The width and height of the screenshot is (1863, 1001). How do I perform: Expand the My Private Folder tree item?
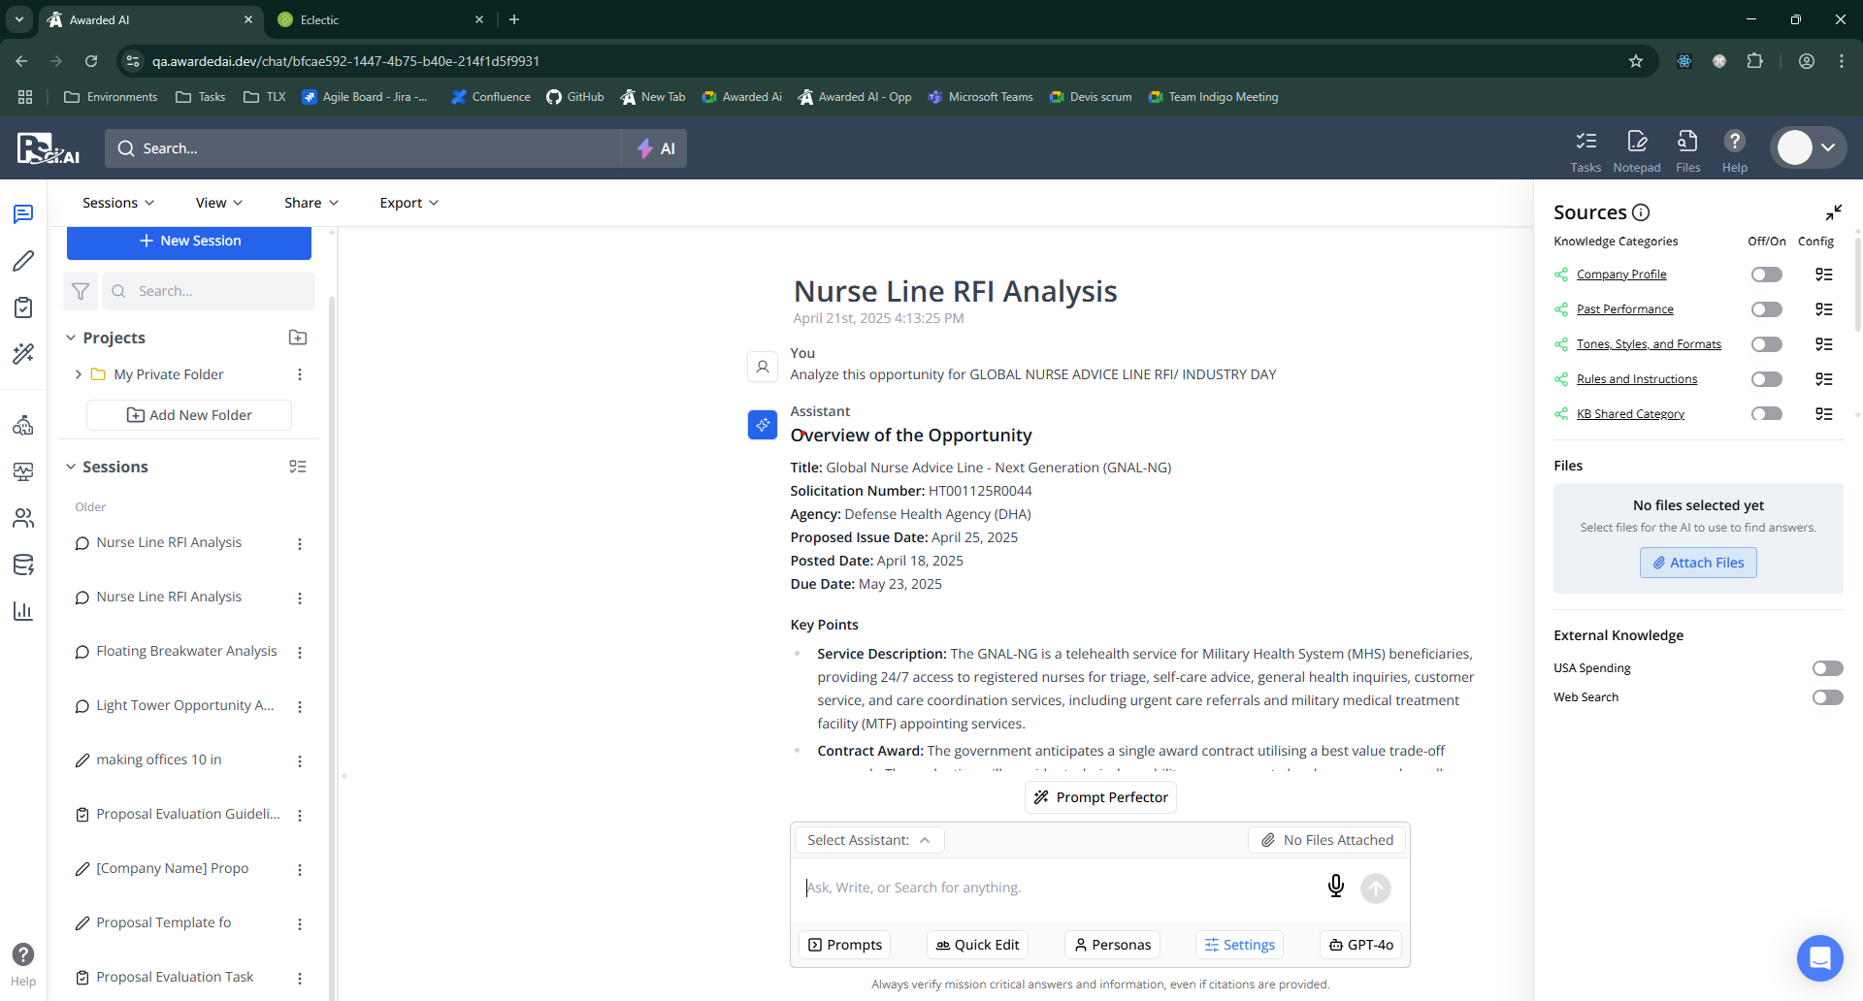pos(79,374)
